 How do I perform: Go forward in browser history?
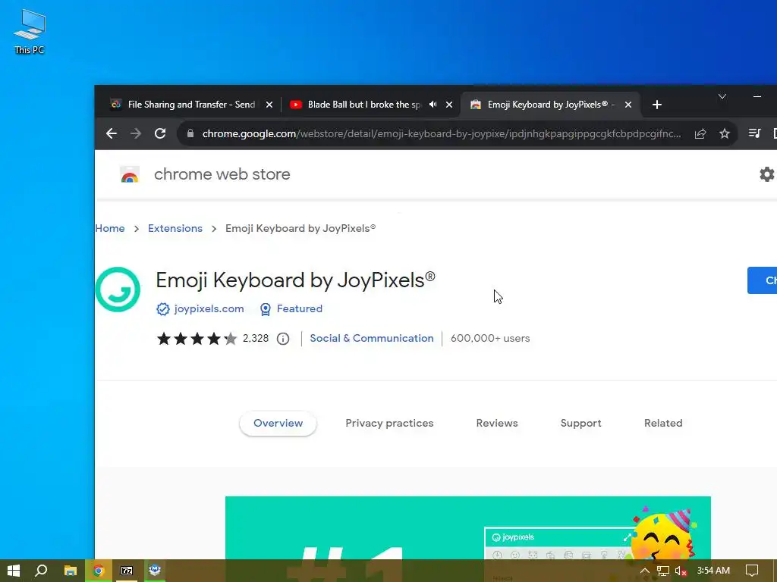pos(136,133)
